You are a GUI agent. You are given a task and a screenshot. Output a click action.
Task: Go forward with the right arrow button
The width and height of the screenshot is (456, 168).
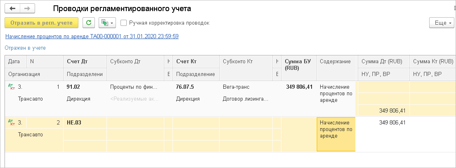27,8
